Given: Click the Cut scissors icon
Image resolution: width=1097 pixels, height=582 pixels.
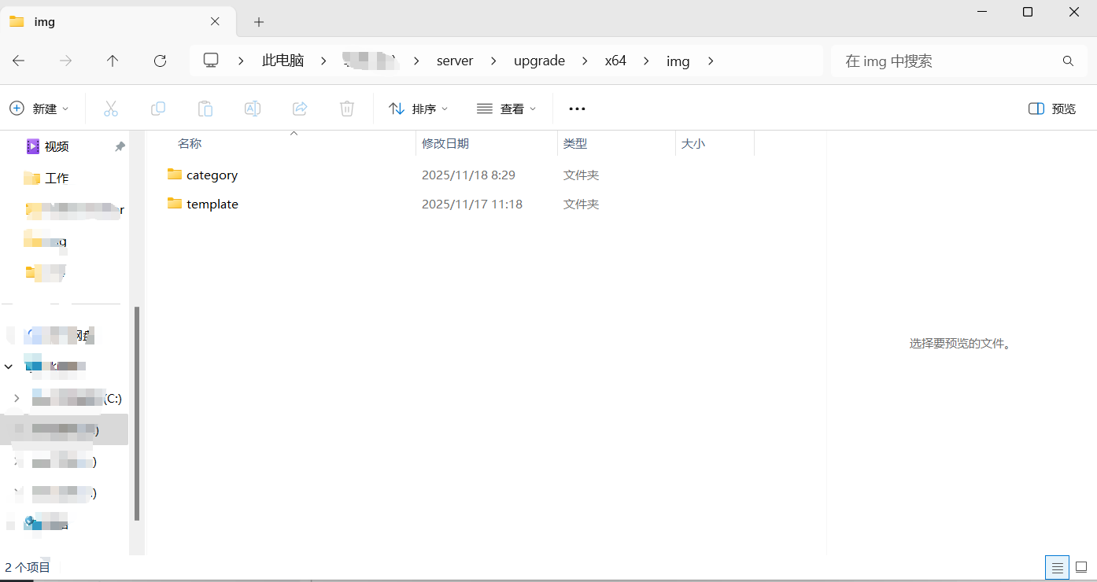Looking at the screenshot, I should point(111,109).
